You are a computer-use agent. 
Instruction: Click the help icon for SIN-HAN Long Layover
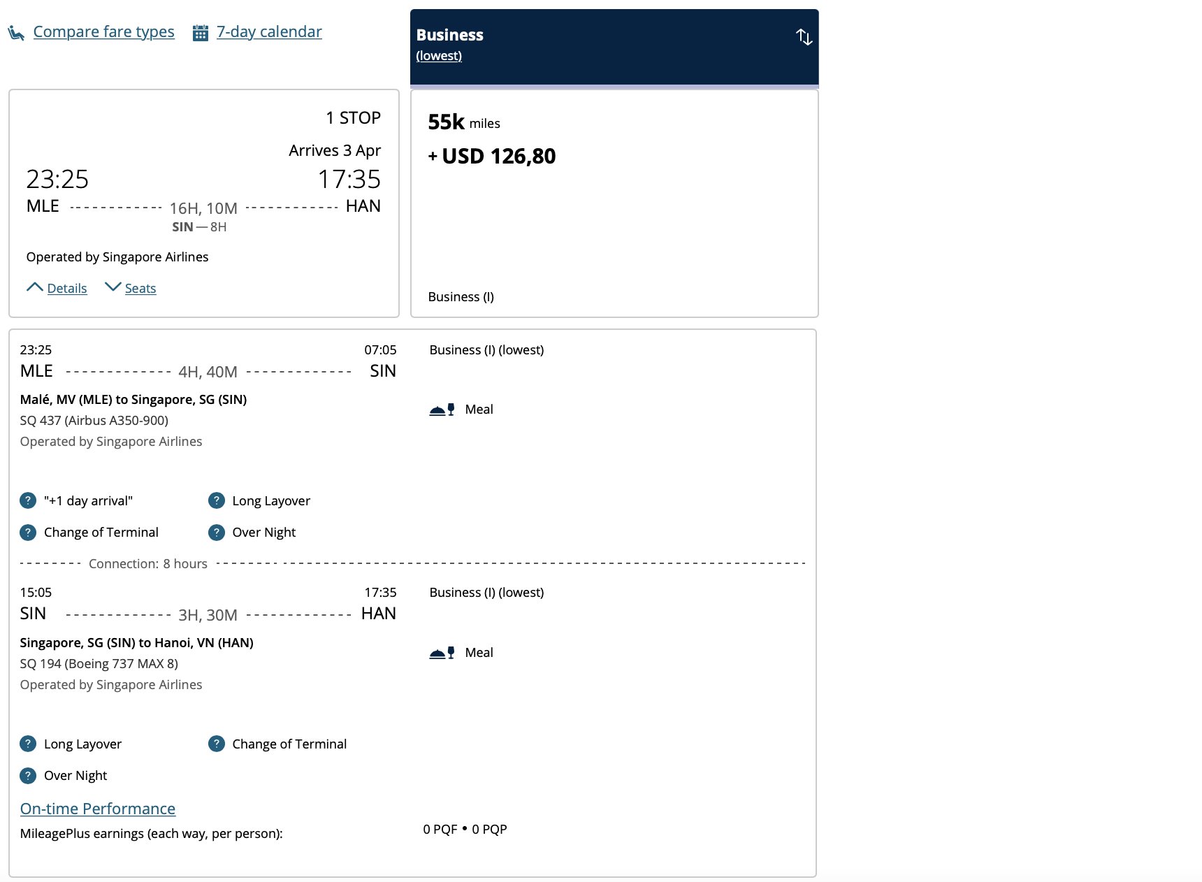click(28, 744)
